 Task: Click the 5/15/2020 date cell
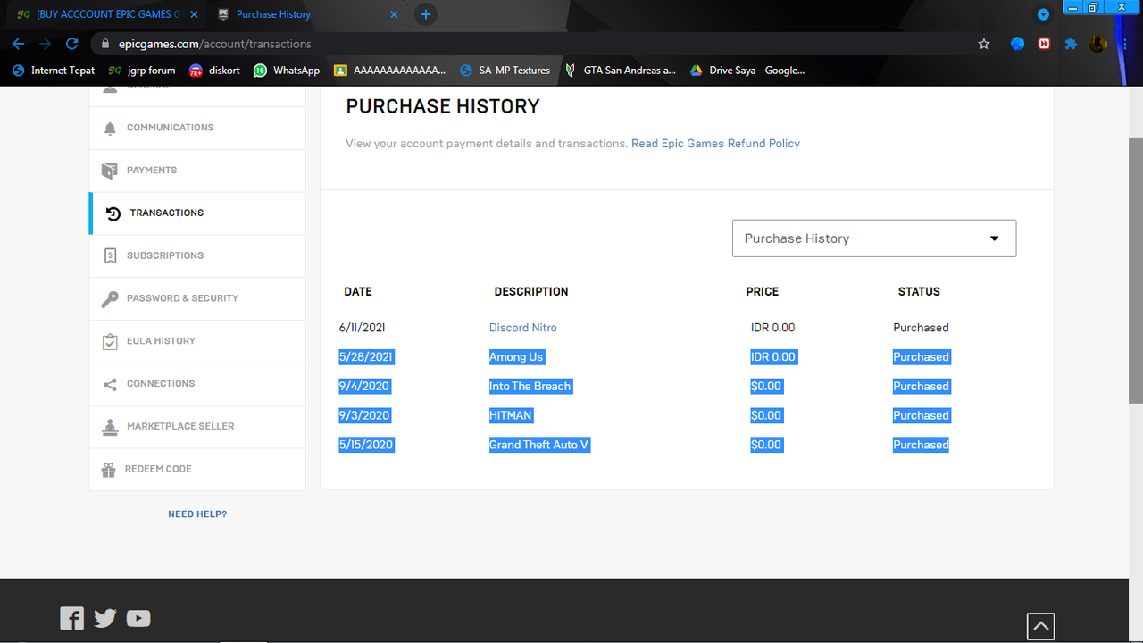tap(366, 445)
